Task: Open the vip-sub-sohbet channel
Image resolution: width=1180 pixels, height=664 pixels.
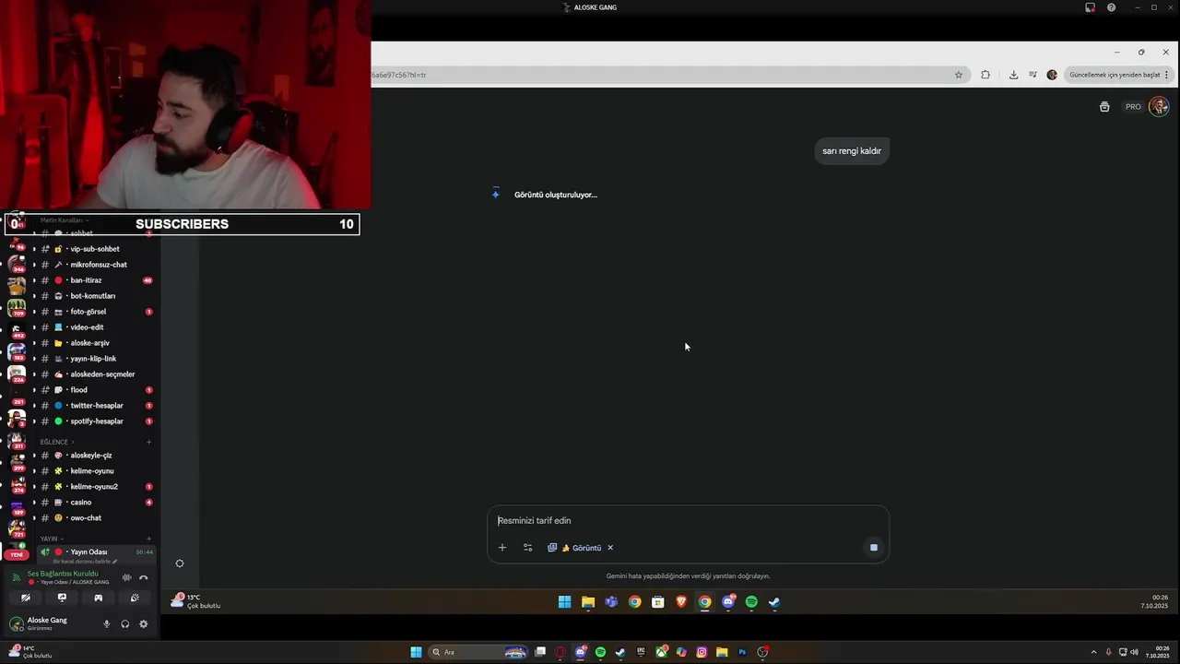Action: (x=96, y=249)
